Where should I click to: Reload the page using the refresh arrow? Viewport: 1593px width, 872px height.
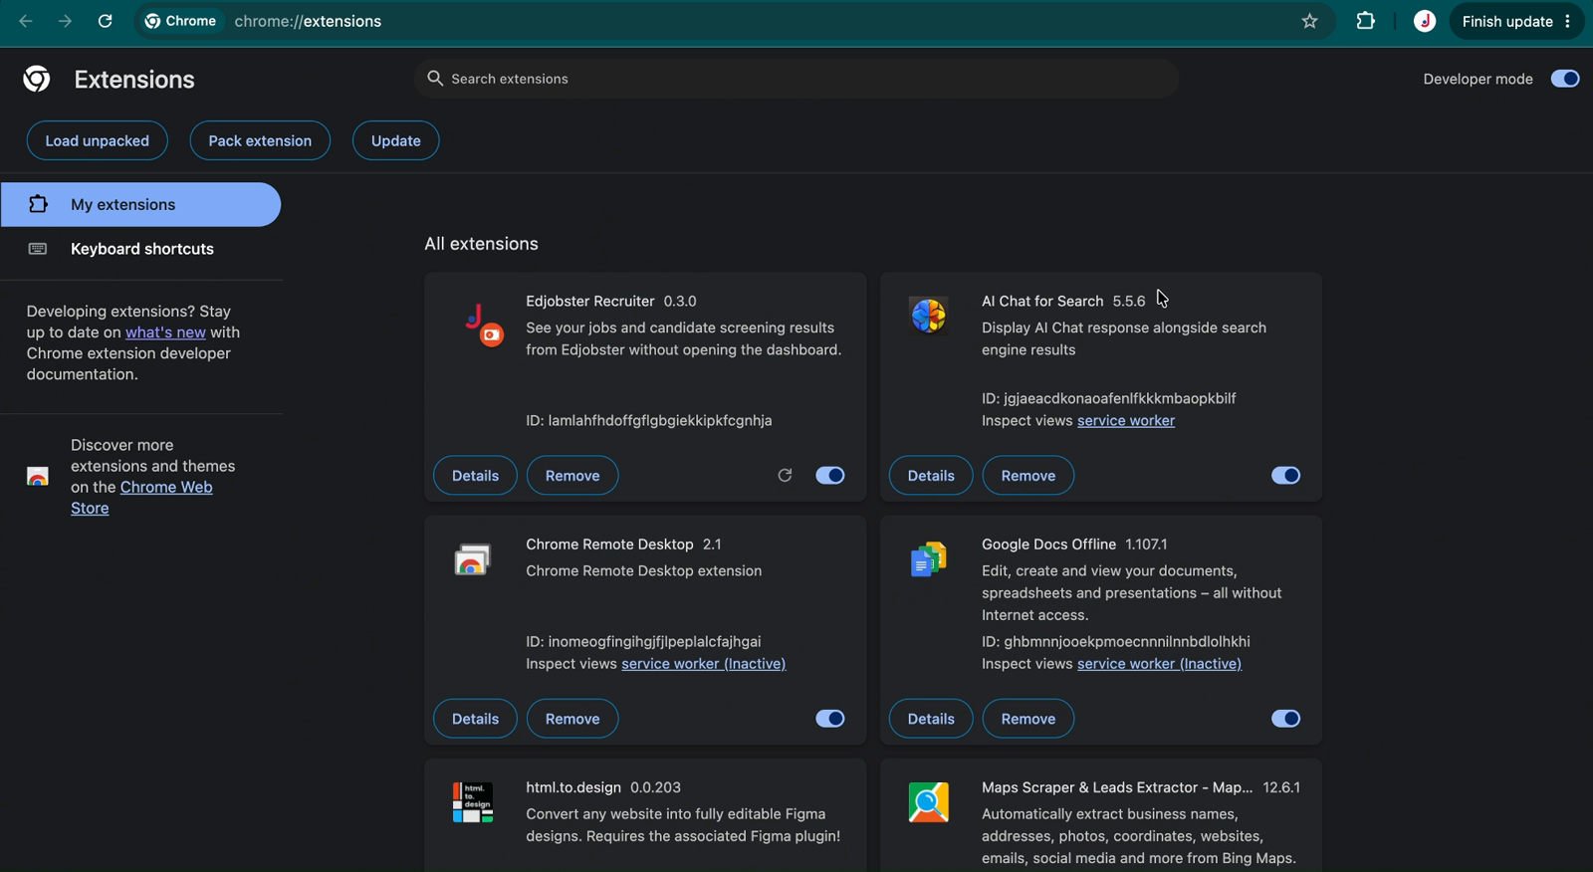(105, 21)
